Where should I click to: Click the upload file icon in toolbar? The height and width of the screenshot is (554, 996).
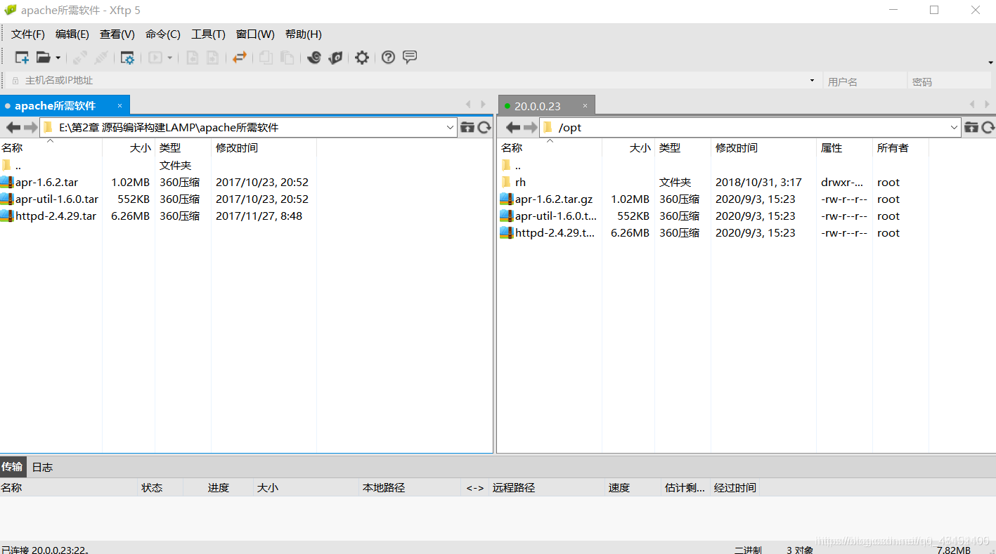click(212, 58)
